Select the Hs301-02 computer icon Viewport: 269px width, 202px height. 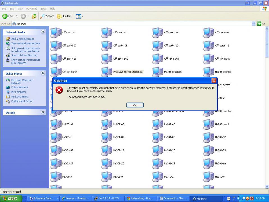pyautogui.click(x=107, y=137)
